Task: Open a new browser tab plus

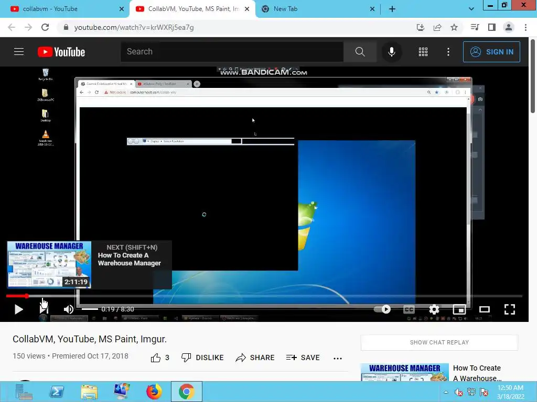Action: tap(392, 9)
